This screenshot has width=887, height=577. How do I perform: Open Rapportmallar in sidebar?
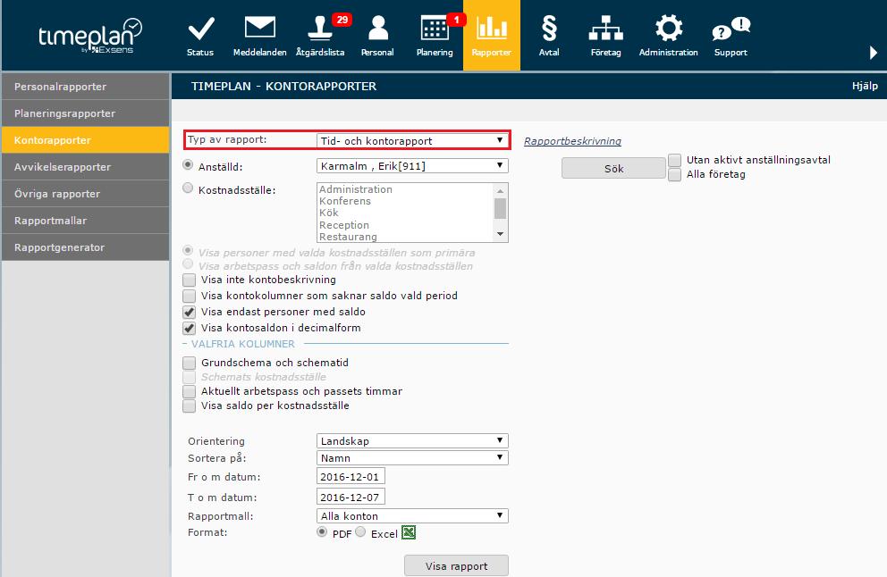(x=86, y=221)
